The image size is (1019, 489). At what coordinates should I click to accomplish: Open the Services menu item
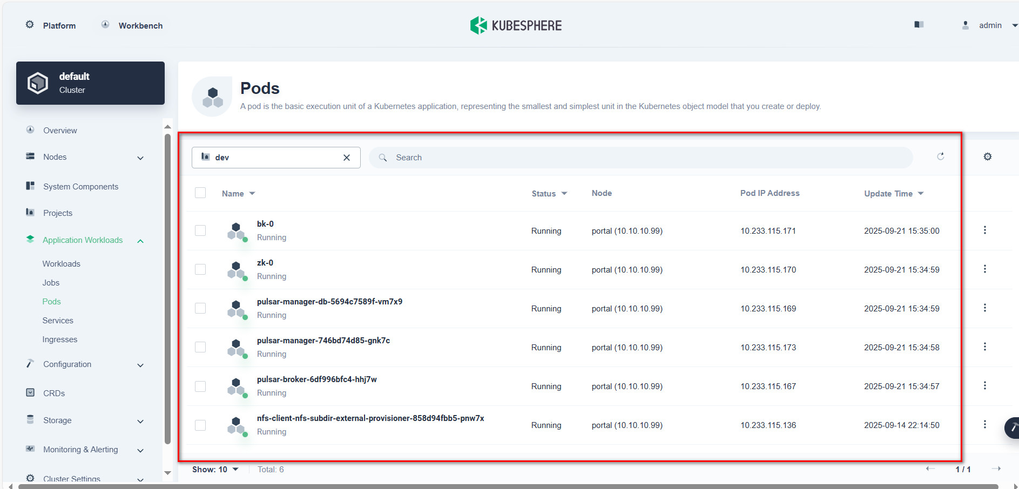click(x=58, y=321)
